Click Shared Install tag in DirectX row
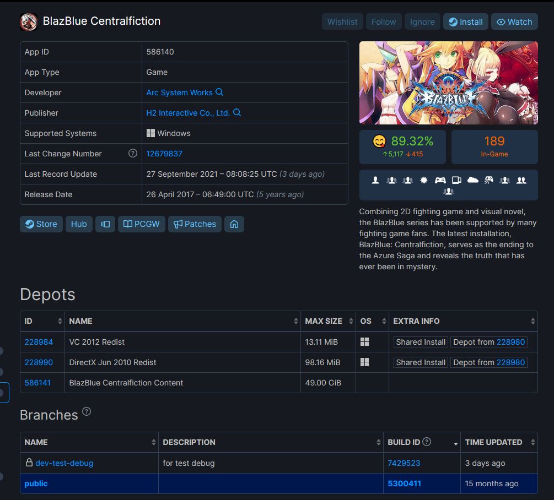The width and height of the screenshot is (554, 500). [421, 362]
